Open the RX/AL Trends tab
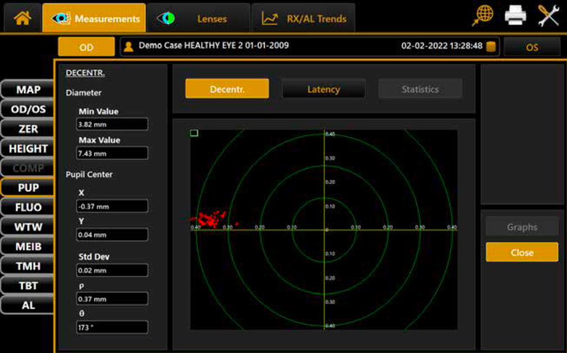This screenshot has height=353, width=567. 303,18
